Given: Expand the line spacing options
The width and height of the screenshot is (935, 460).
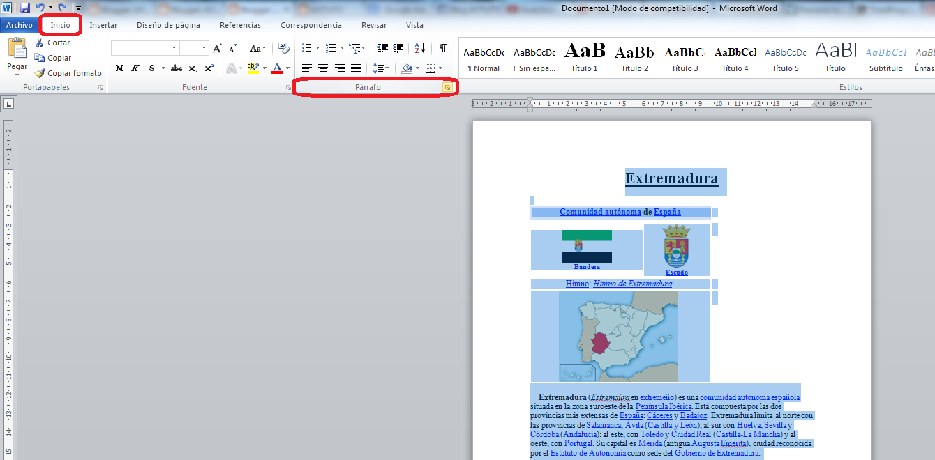Looking at the screenshot, I should (381, 68).
